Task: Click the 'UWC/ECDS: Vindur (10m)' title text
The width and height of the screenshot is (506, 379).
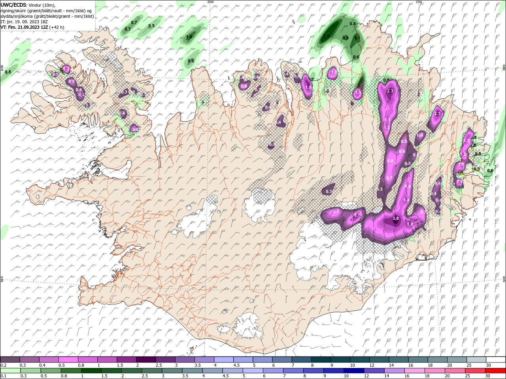Action: [28, 5]
